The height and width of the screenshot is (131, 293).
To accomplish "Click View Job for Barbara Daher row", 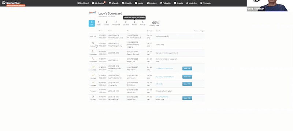I will pos(187,98).
